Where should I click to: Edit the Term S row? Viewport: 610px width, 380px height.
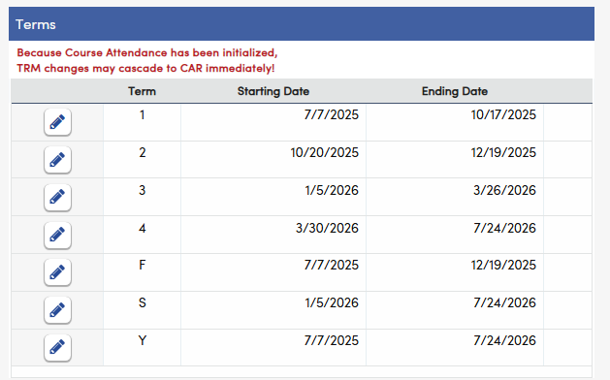coord(57,310)
